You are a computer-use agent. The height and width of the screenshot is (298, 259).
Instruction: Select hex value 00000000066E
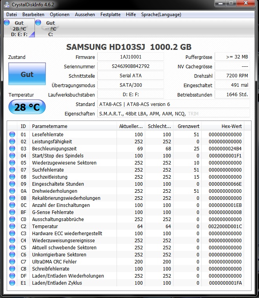[225, 184]
